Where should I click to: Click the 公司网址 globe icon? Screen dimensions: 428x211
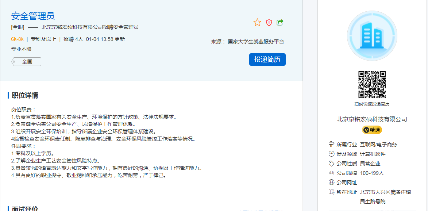coord(331,183)
